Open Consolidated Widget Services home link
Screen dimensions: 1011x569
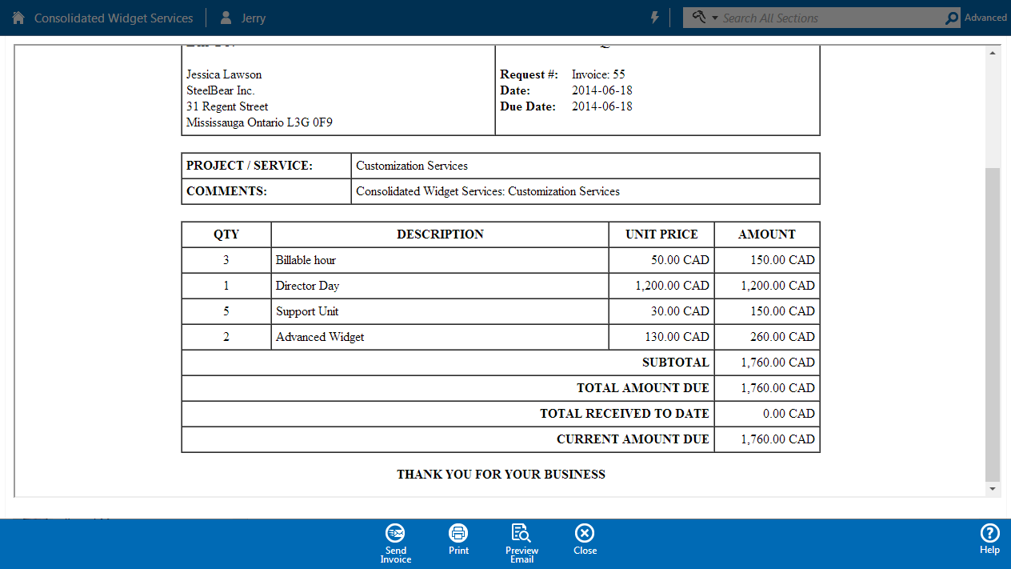[114, 18]
